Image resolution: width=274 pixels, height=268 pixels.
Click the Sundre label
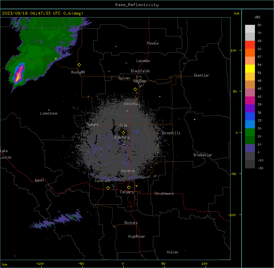(x=93, y=124)
